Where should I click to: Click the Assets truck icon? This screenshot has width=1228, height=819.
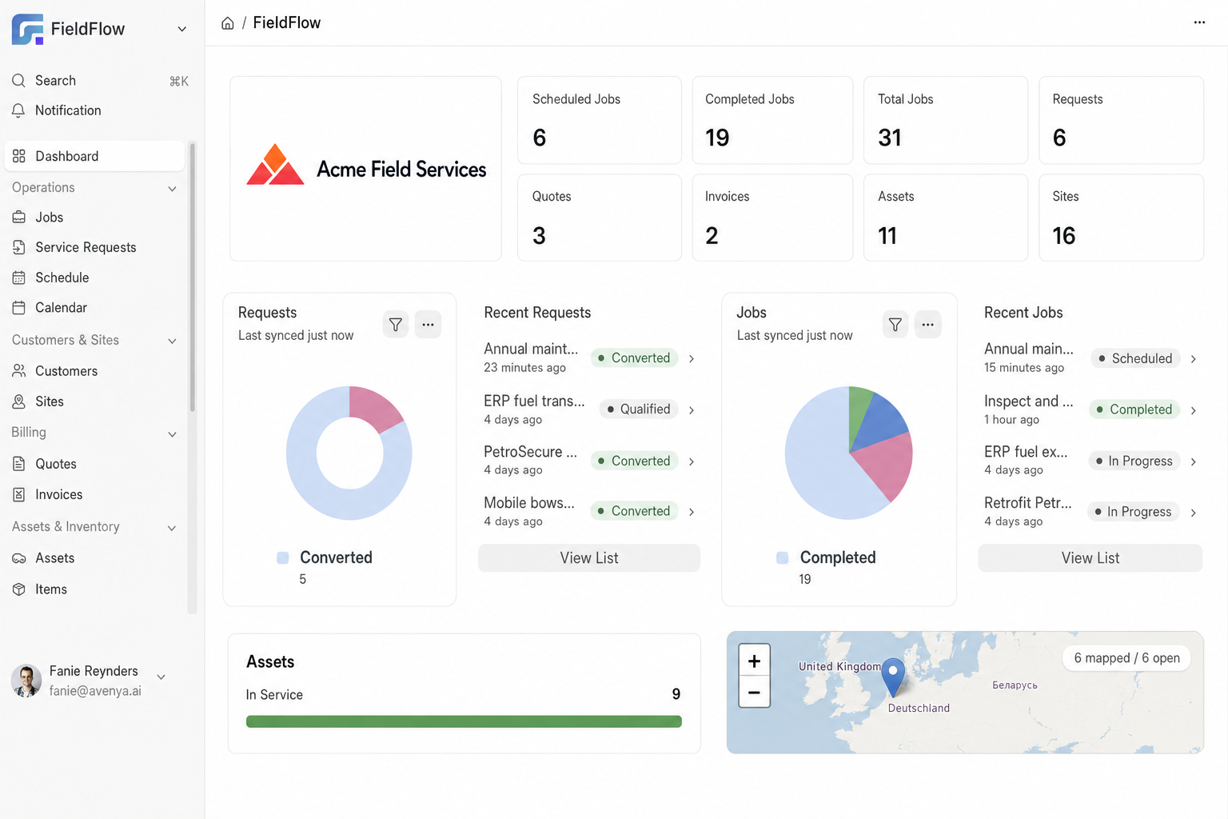point(18,558)
